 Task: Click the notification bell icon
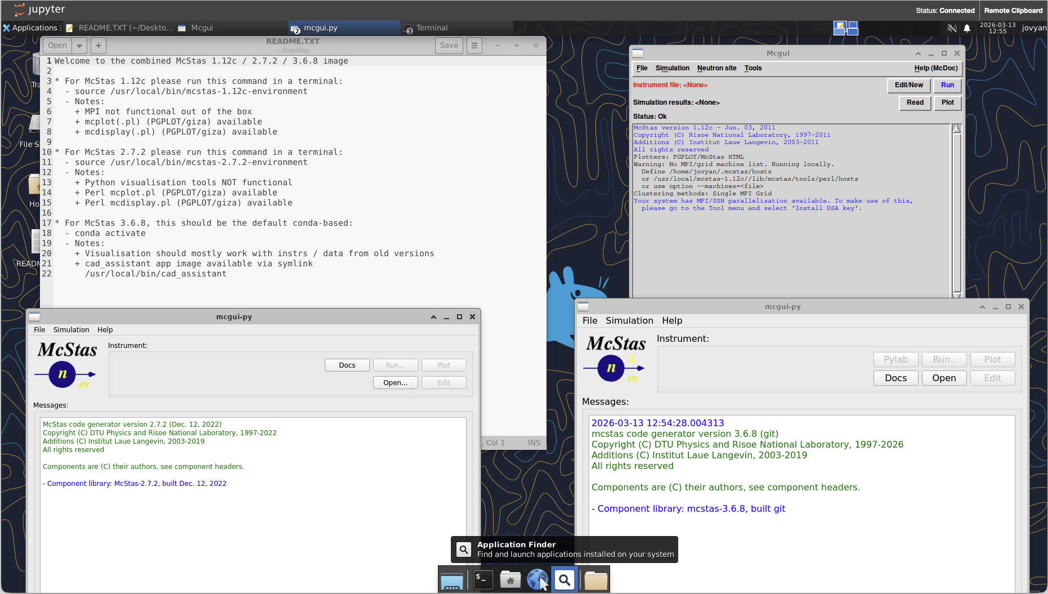click(x=967, y=28)
